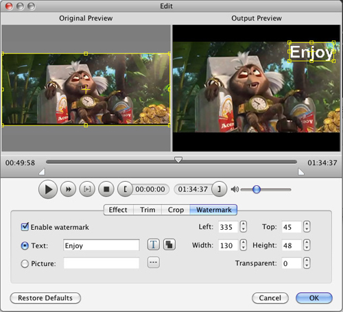Click the Cancel button
The width and height of the screenshot is (343, 312).
(270, 298)
